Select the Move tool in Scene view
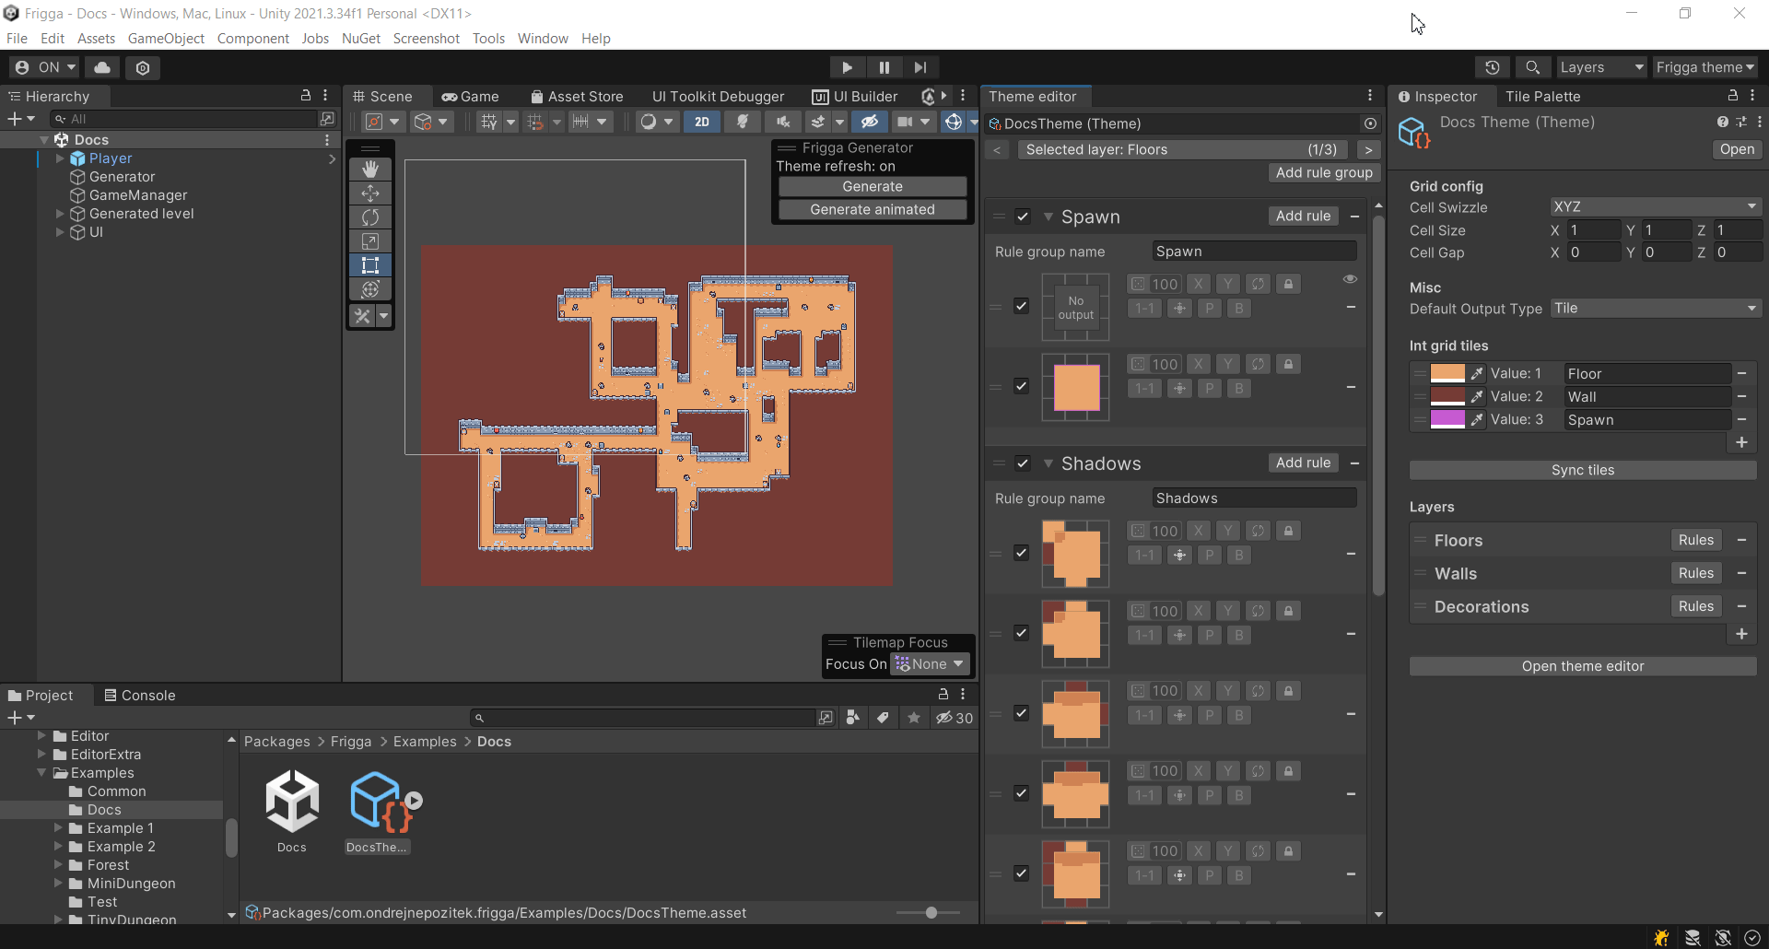The height and width of the screenshot is (949, 1769). click(370, 193)
